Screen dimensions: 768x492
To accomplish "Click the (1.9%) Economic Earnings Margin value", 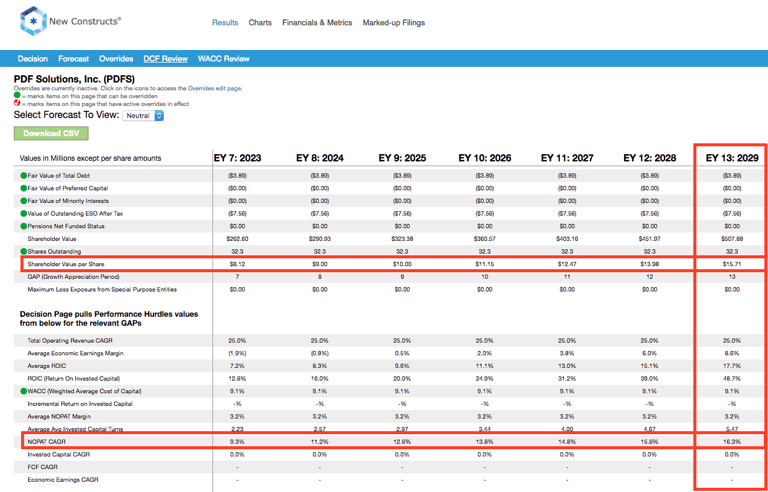I will click(238, 353).
